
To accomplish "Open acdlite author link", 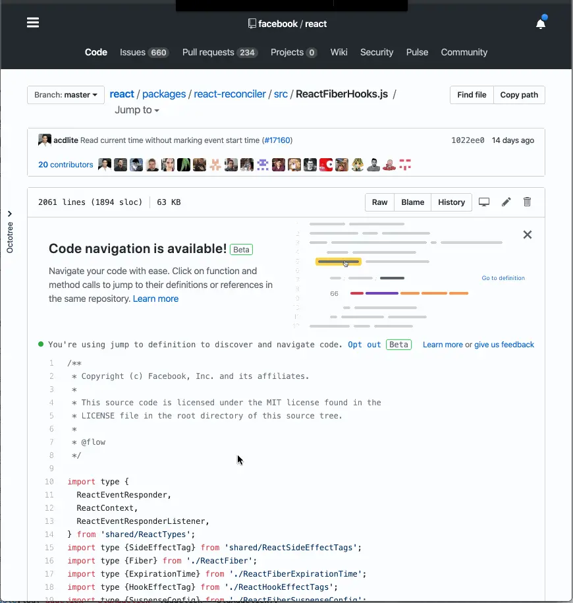I will [x=66, y=140].
